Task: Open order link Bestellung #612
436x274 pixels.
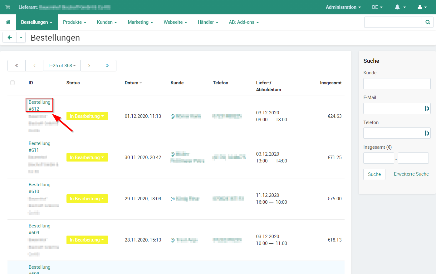Action: (x=39, y=106)
